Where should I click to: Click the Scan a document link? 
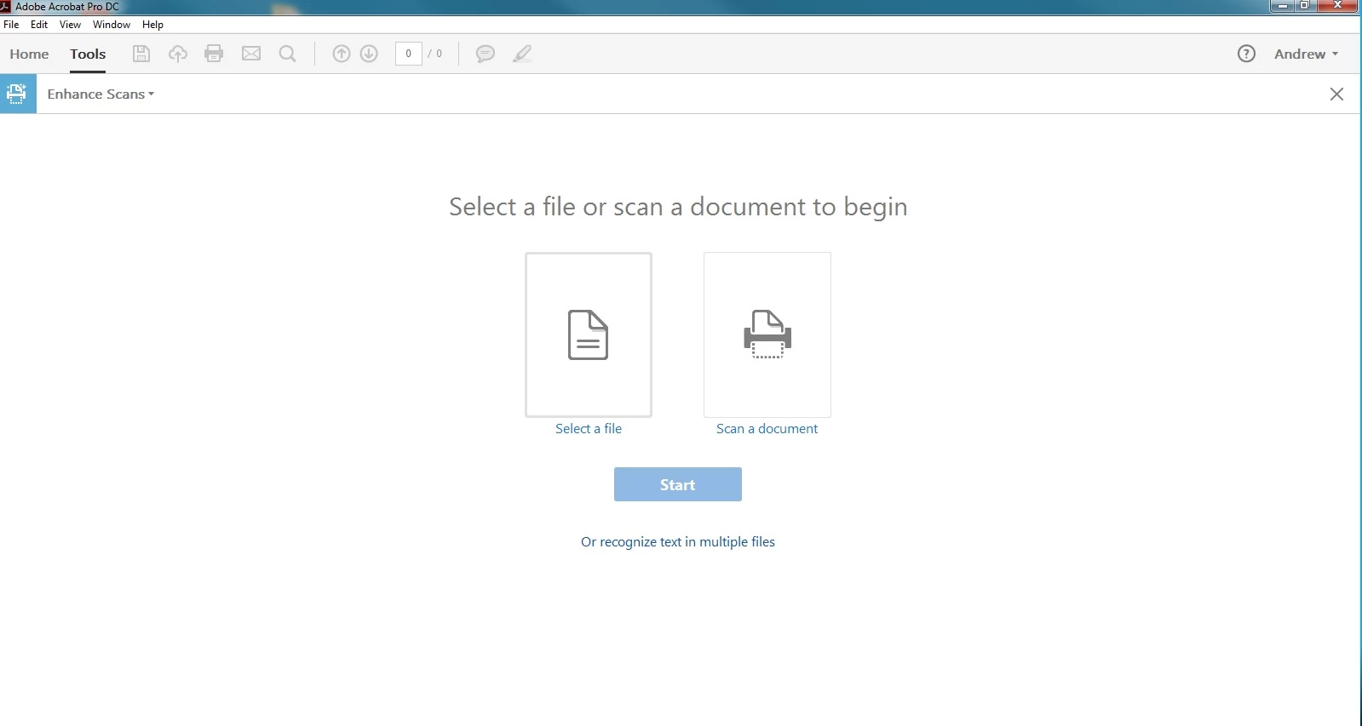pos(767,429)
